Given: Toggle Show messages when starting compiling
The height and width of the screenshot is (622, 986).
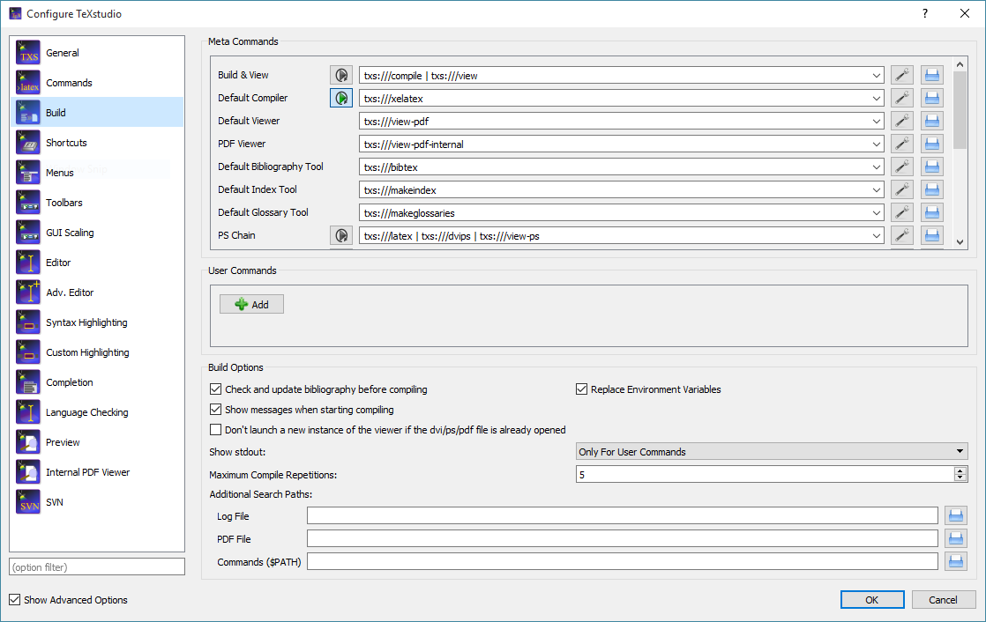Looking at the screenshot, I should pyautogui.click(x=216, y=410).
